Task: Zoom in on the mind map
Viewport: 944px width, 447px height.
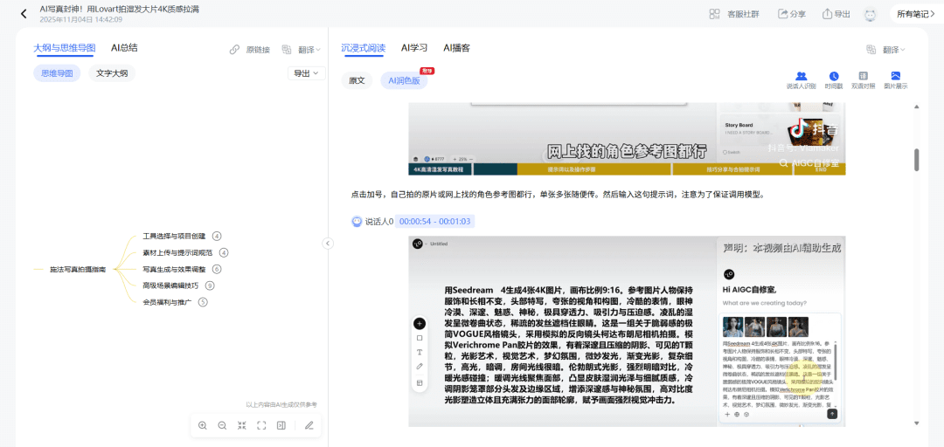Action: point(203,425)
